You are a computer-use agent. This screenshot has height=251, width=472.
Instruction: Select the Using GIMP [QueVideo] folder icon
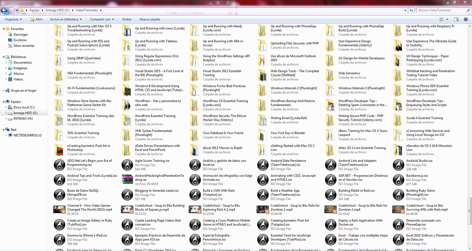pos(59,60)
